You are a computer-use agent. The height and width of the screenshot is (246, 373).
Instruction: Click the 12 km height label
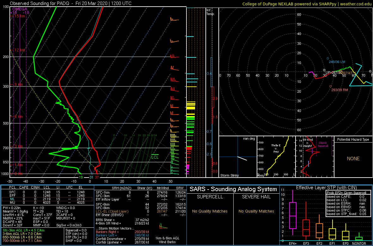19,50
